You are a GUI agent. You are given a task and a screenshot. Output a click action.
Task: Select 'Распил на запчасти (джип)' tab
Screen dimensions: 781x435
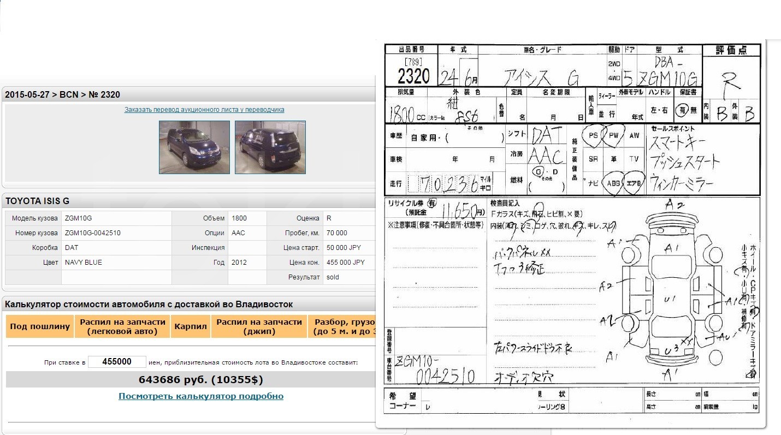click(x=259, y=326)
